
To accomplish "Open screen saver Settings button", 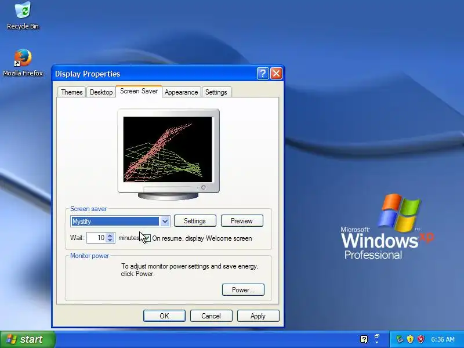I will [x=195, y=221].
